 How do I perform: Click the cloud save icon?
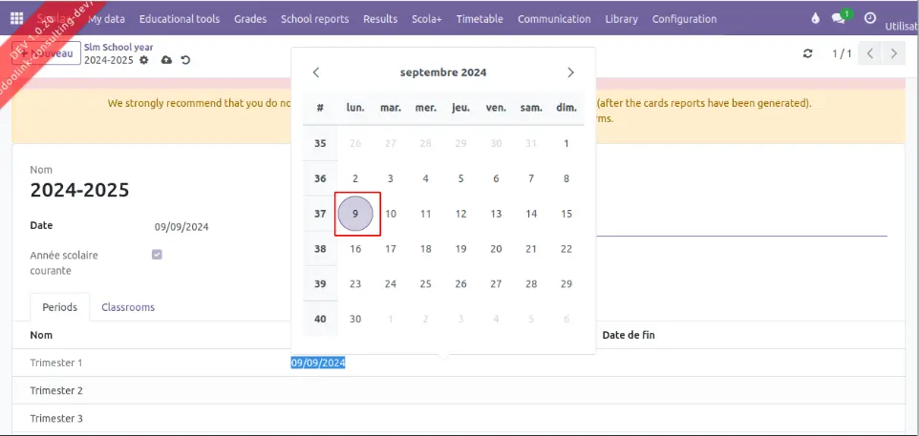click(166, 60)
